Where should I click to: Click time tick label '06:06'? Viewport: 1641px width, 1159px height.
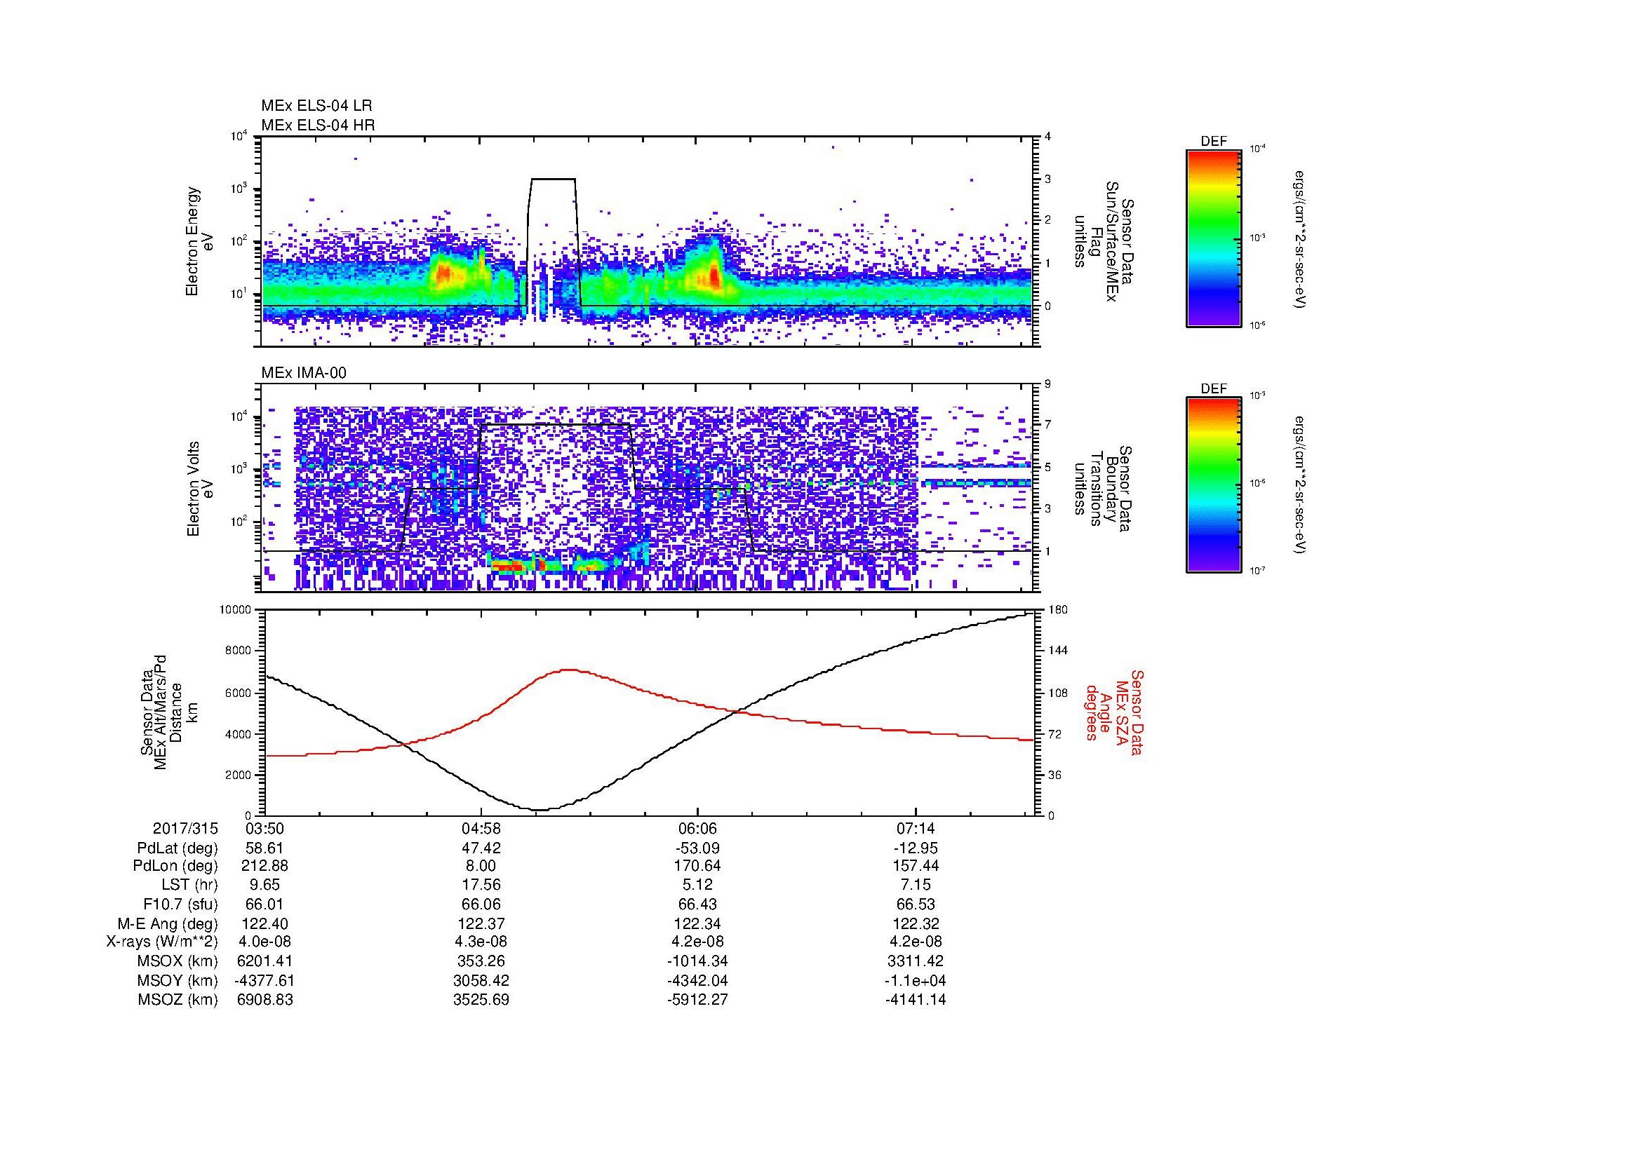point(697,829)
